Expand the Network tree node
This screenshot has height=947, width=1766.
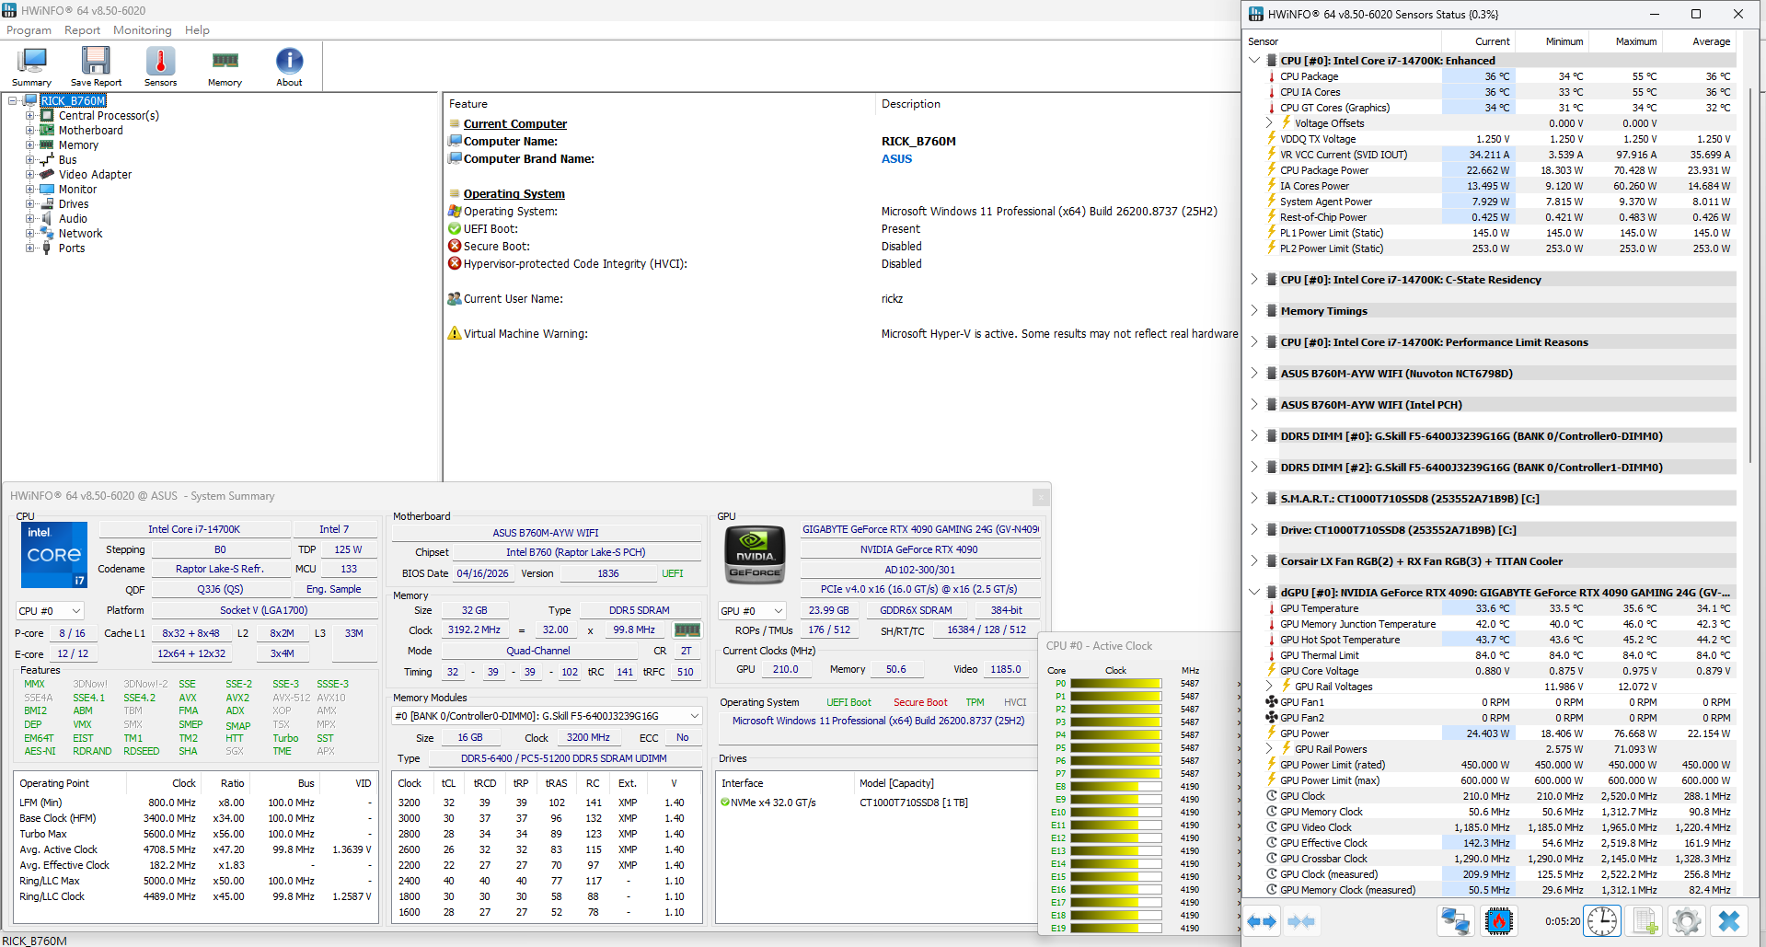(x=30, y=234)
